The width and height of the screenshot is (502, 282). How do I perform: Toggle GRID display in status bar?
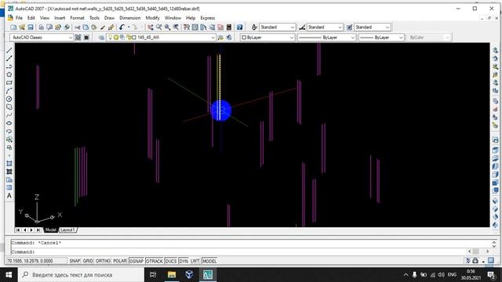click(x=88, y=261)
